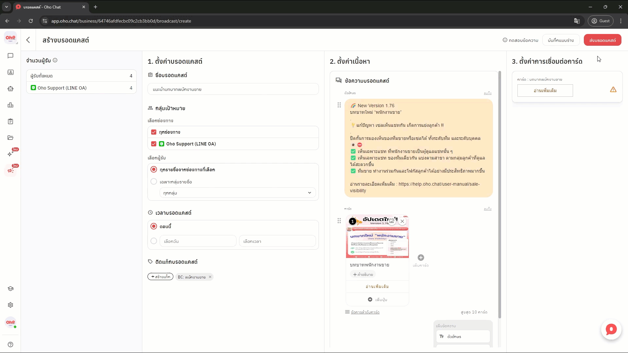Image resolution: width=628 pixels, height=353 pixels.
Task: Click the orange broadcast message text bubble
Action: [x=418, y=148]
